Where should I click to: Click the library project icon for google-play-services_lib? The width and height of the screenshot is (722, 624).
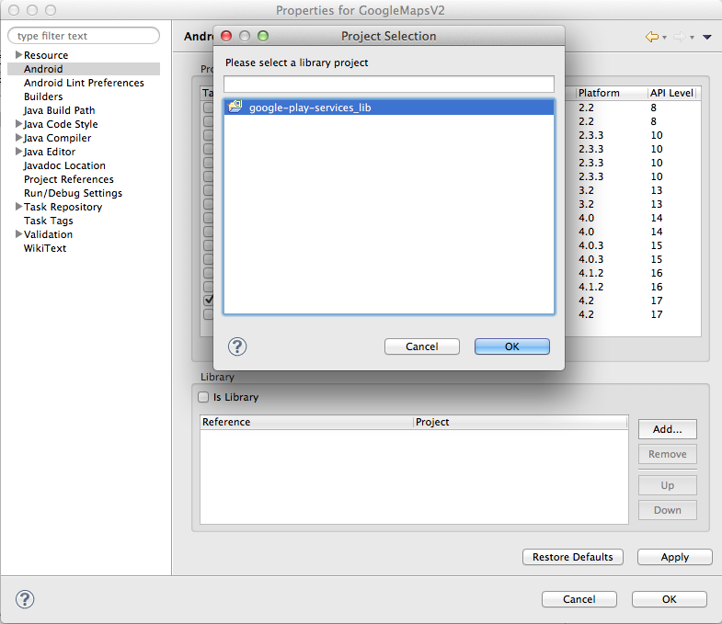click(x=235, y=108)
